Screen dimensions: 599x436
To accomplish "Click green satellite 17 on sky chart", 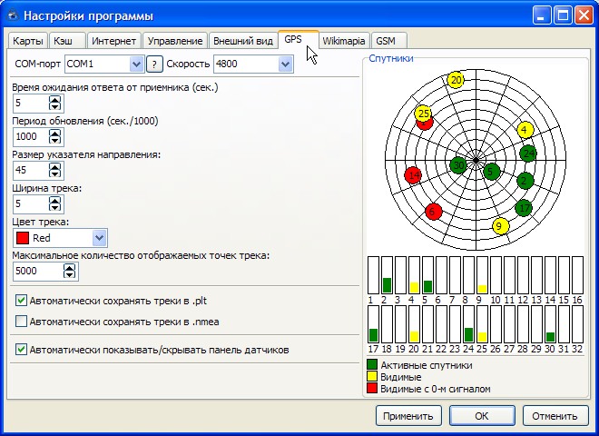I will [x=524, y=208].
